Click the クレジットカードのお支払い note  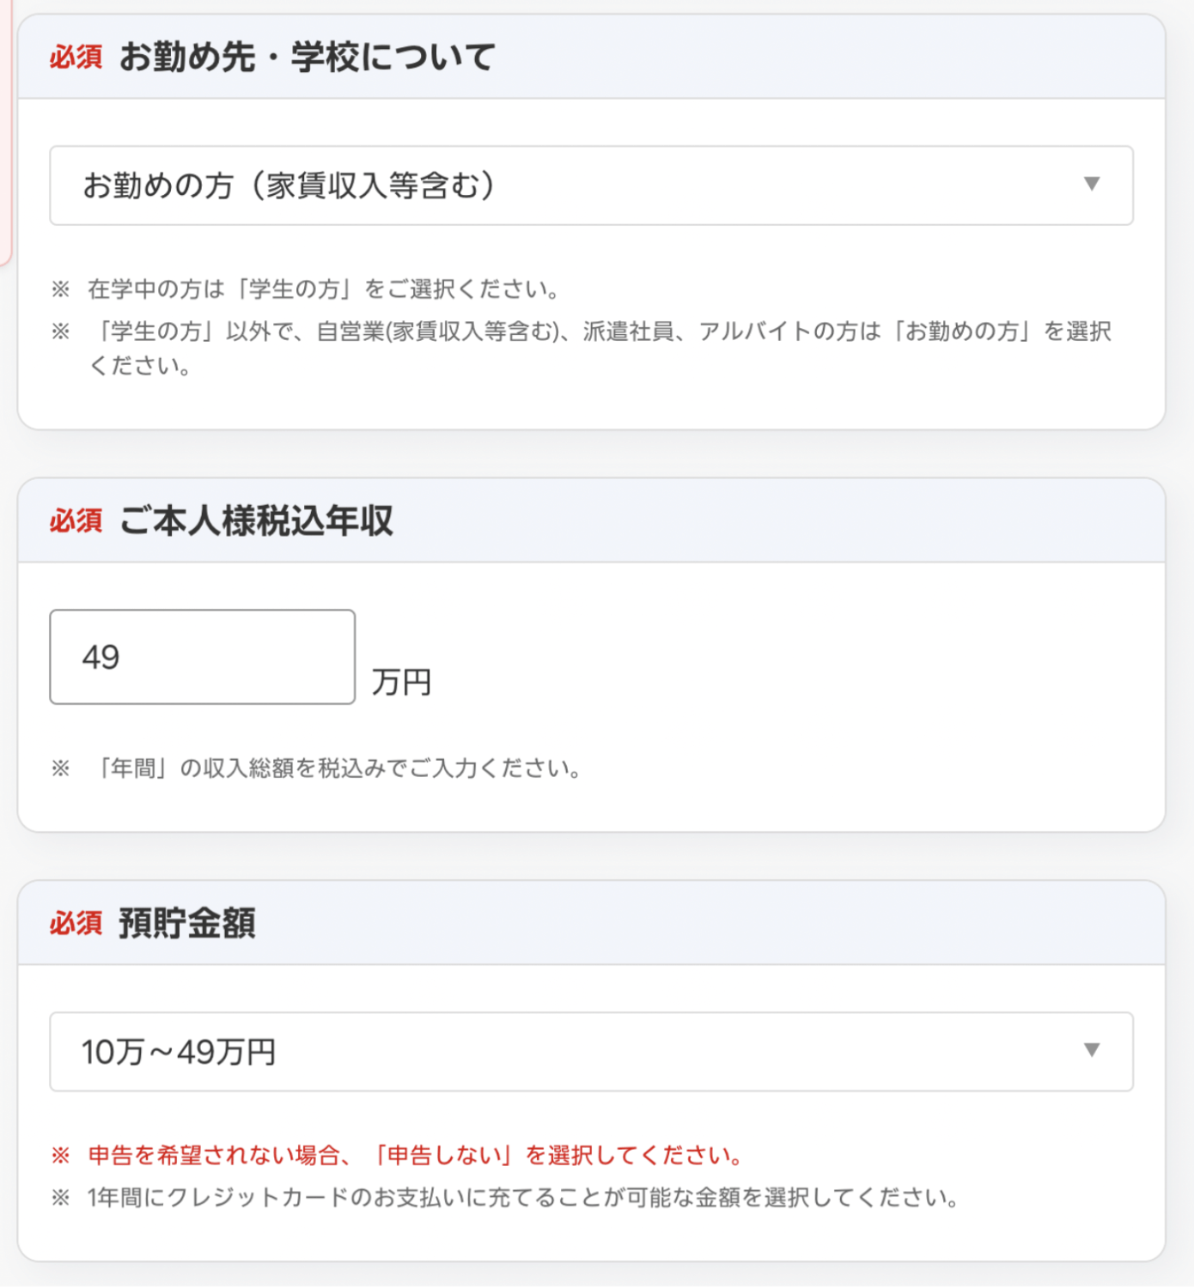coord(523,1198)
